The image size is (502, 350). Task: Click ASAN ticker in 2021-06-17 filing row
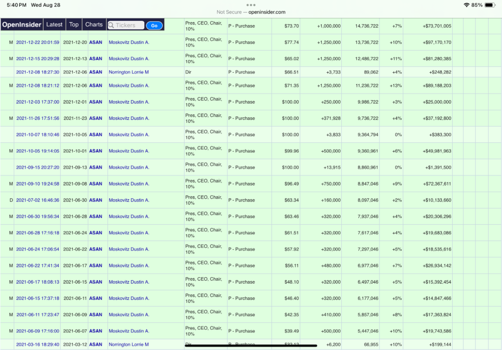coord(96,282)
